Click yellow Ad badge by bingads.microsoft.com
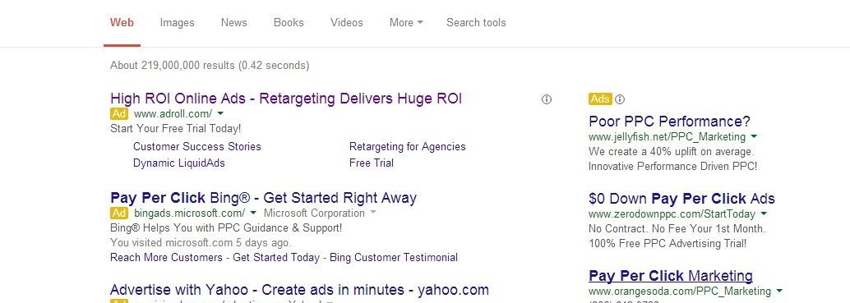 coord(119,213)
